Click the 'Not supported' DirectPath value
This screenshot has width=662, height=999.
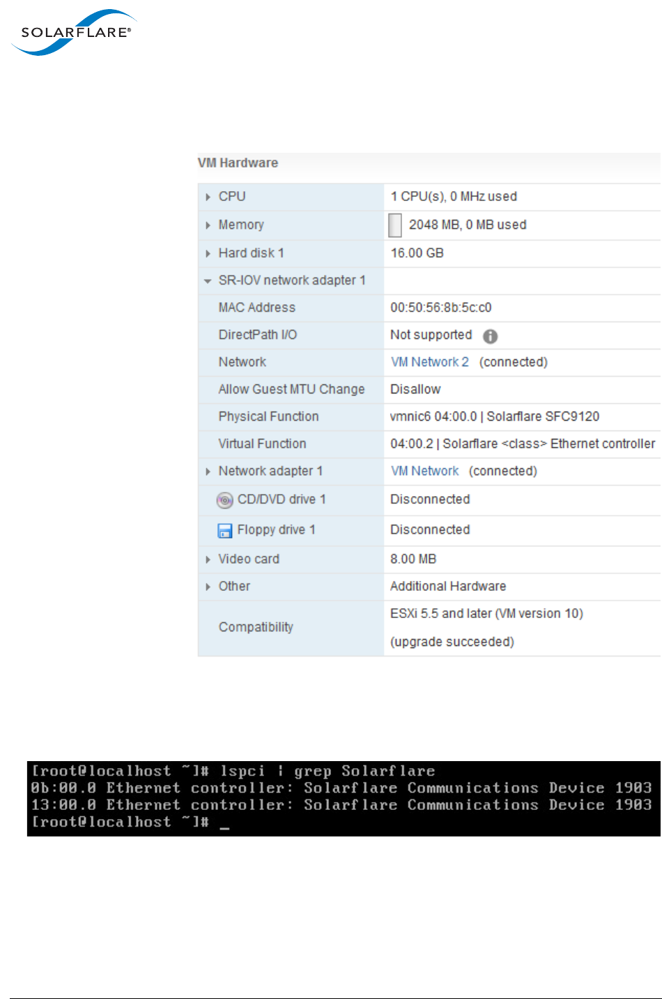tap(431, 335)
